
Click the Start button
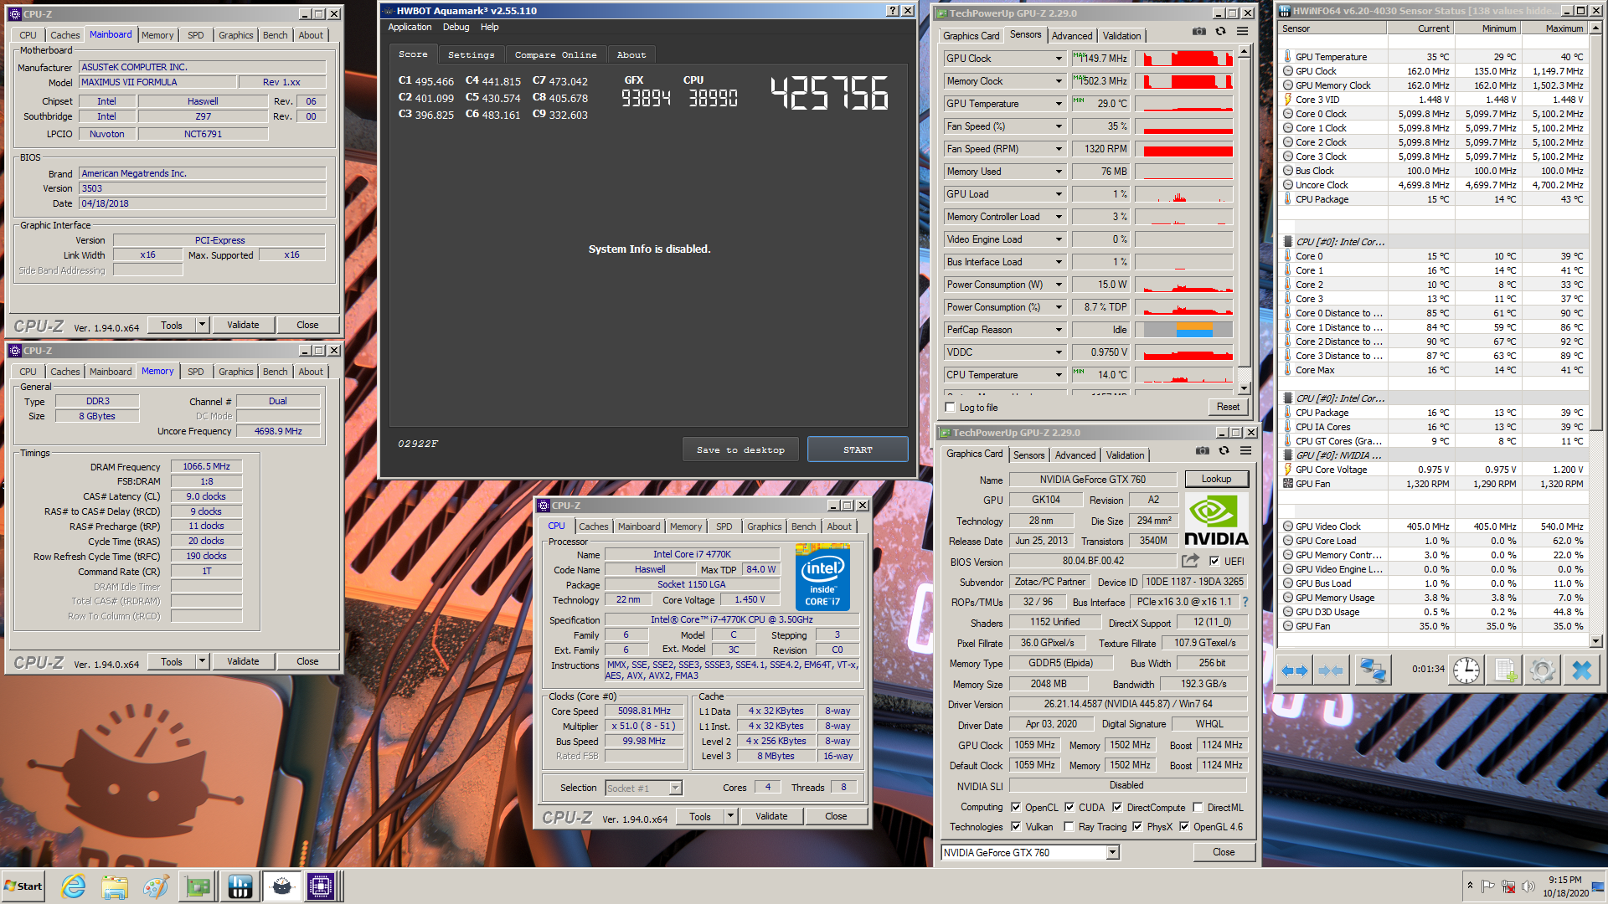coord(23,886)
